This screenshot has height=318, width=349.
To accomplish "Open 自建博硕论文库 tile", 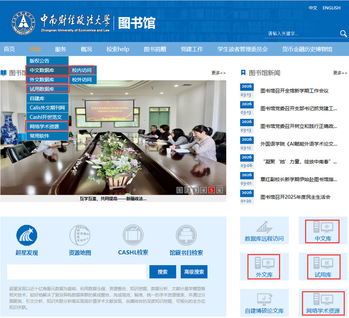I will pos(264,303).
